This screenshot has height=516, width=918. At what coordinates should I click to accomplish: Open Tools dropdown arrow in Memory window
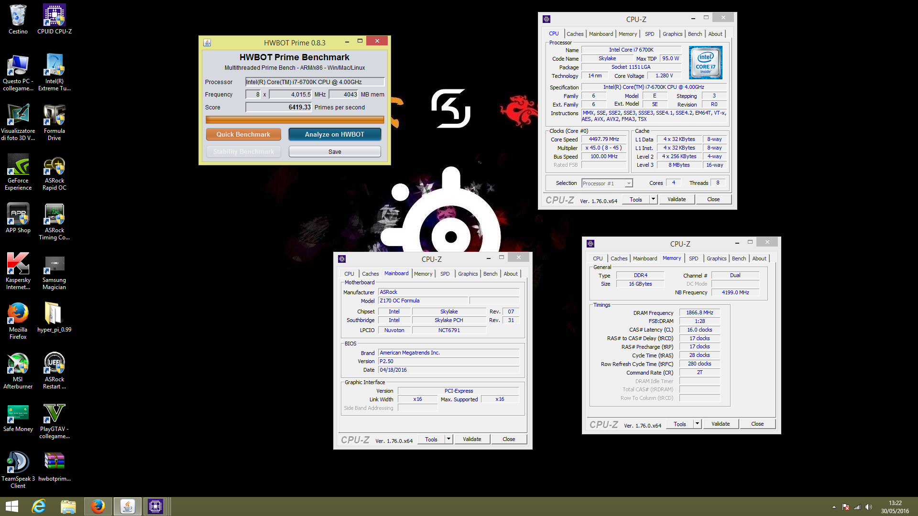[x=697, y=424]
